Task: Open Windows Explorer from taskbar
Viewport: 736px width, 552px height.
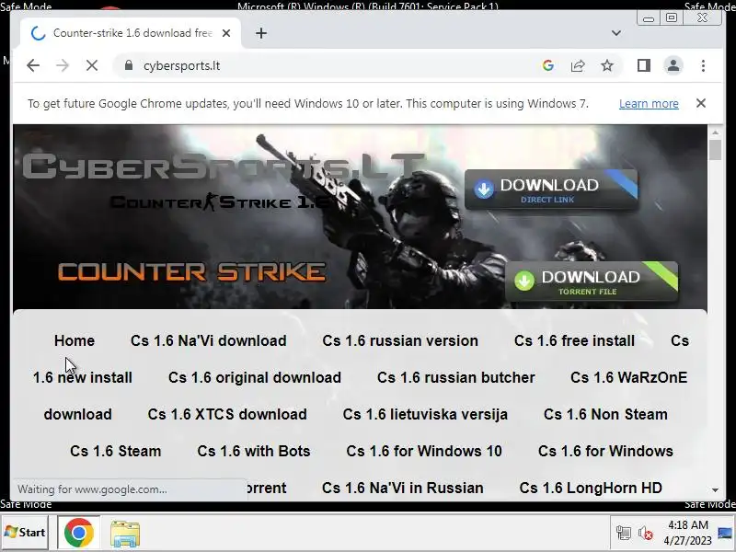Action: pos(125,534)
